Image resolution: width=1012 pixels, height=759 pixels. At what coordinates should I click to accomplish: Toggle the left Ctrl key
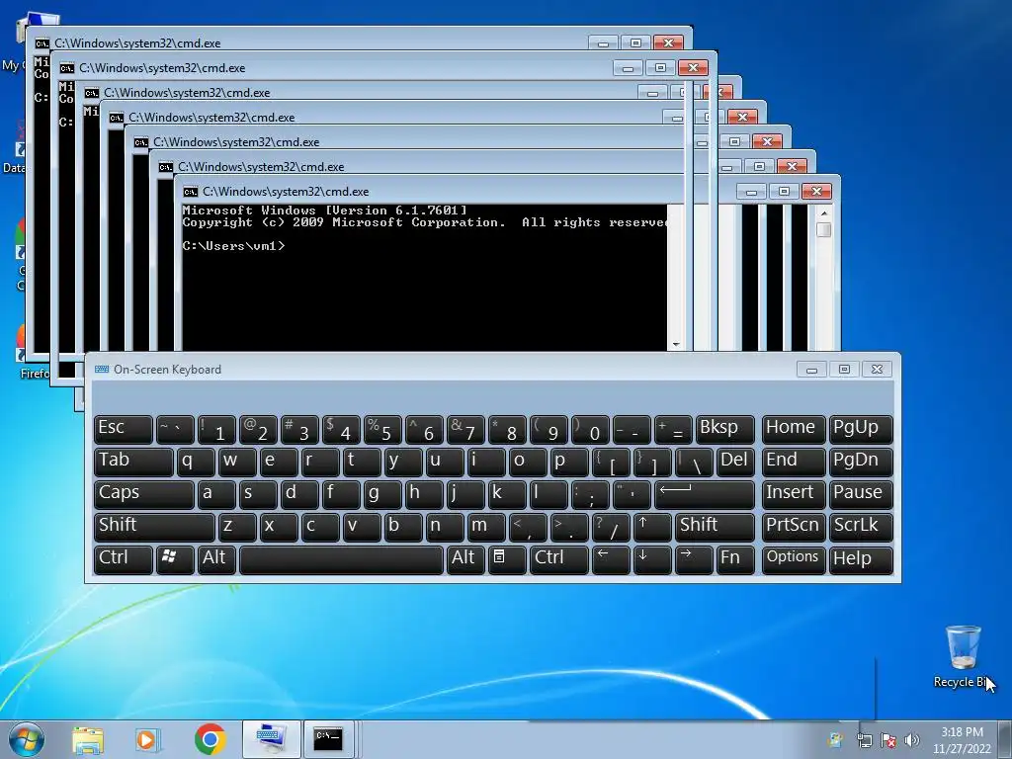point(124,559)
